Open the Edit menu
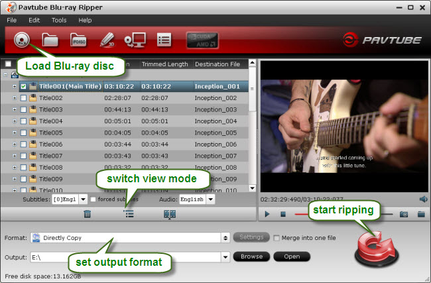 pos(34,21)
